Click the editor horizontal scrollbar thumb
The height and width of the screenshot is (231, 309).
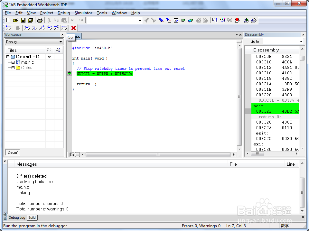click(158, 155)
